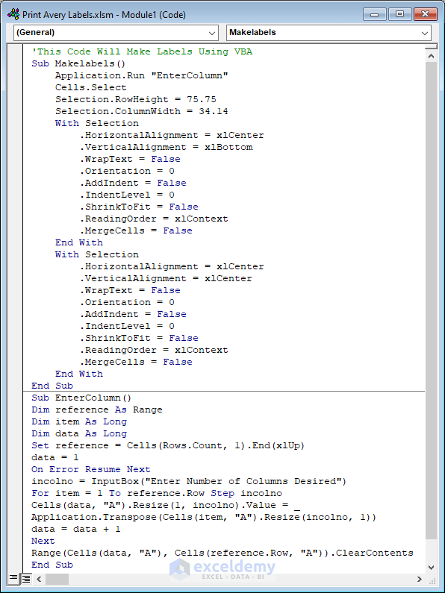
Task: Switch to Procedure View button
Action: [13, 579]
